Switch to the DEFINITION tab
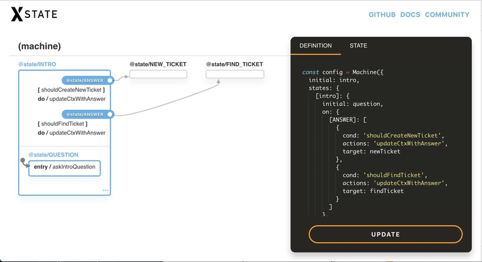 pos(315,46)
